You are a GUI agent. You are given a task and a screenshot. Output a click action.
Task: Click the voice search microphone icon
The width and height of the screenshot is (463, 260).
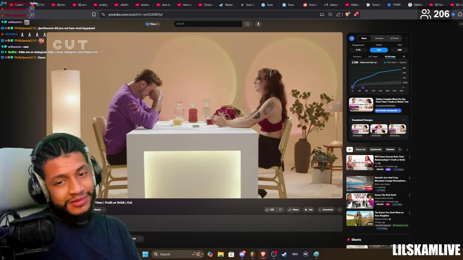258,24
